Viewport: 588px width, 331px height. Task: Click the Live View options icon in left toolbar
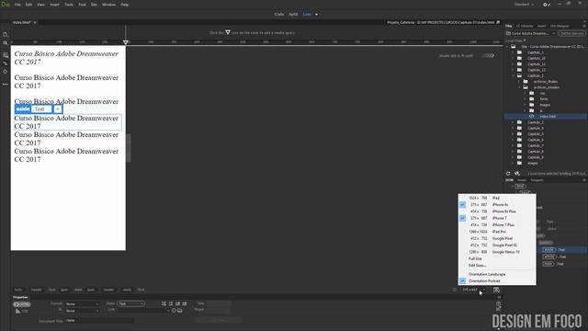click(x=6, y=55)
